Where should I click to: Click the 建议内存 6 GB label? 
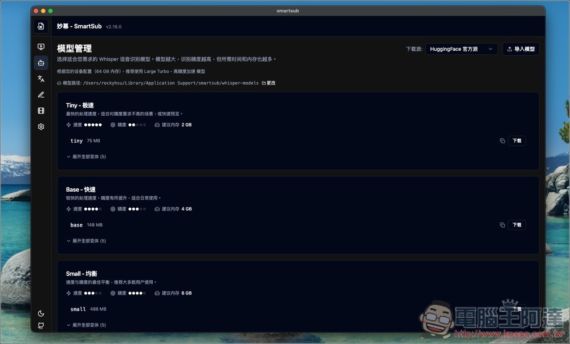coord(173,293)
